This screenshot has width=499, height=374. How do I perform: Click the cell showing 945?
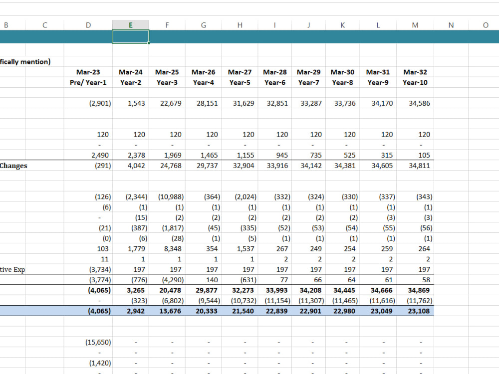click(274, 155)
